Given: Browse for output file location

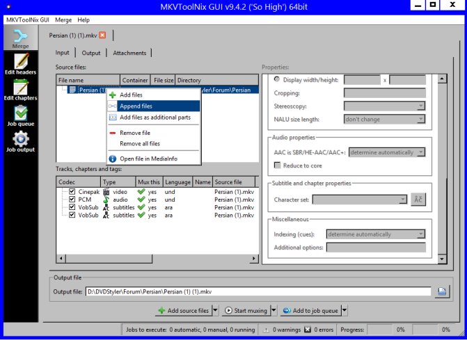Looking at the screenshot, I should (442, 291).
